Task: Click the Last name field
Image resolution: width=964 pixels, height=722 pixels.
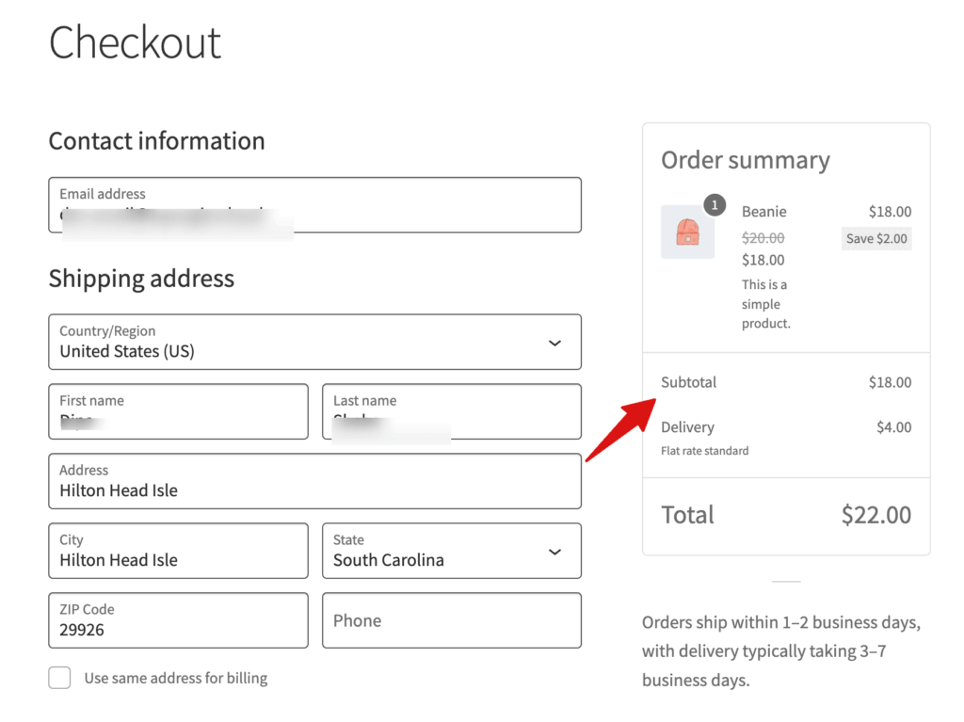Action: click(452, 411)
